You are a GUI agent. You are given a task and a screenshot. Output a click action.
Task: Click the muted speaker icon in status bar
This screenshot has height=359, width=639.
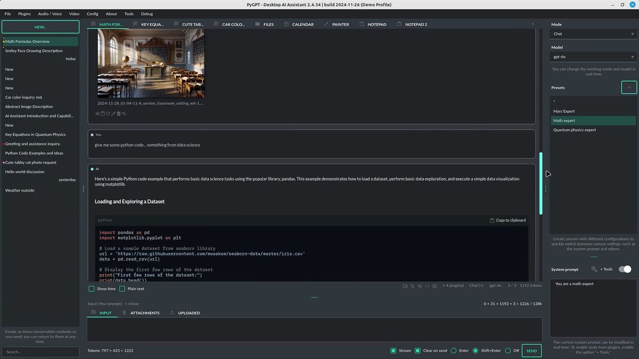tap(420, 286)
